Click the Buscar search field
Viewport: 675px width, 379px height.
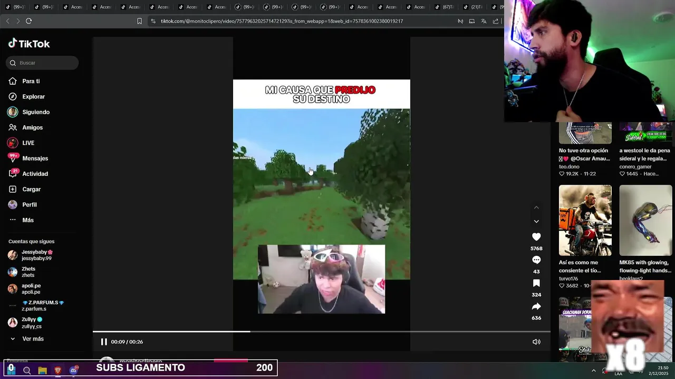click(42, 63)
